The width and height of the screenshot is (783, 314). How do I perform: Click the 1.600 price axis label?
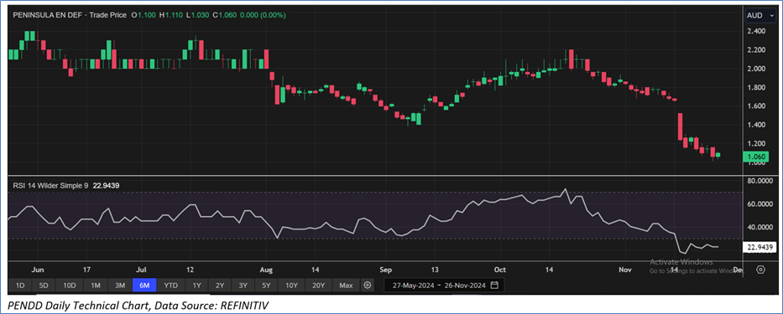pyautogui.click(x=756, y=106)
